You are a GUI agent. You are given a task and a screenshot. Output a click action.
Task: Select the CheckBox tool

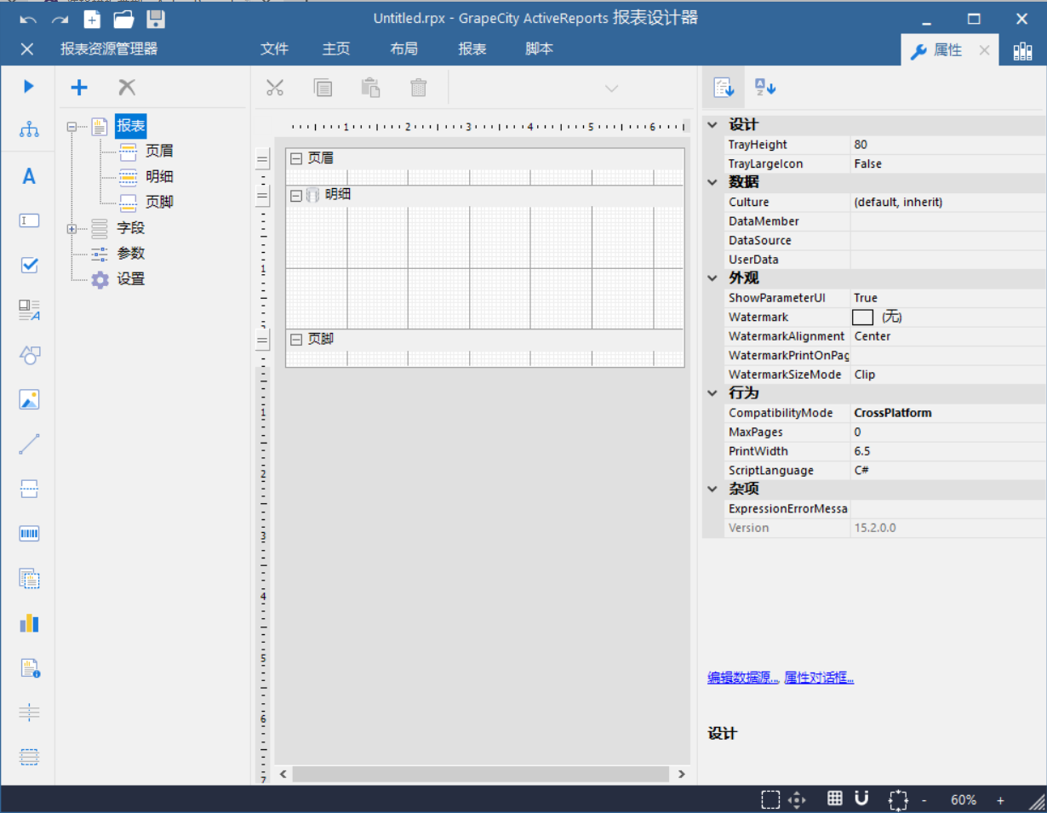pyautogui.click(x=30, y=265)
